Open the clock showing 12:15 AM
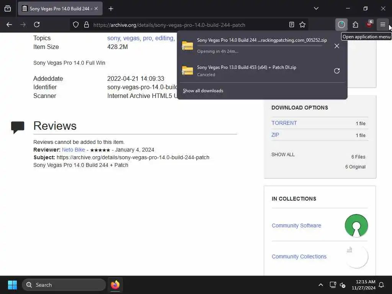392x294 pixels. 363,285
